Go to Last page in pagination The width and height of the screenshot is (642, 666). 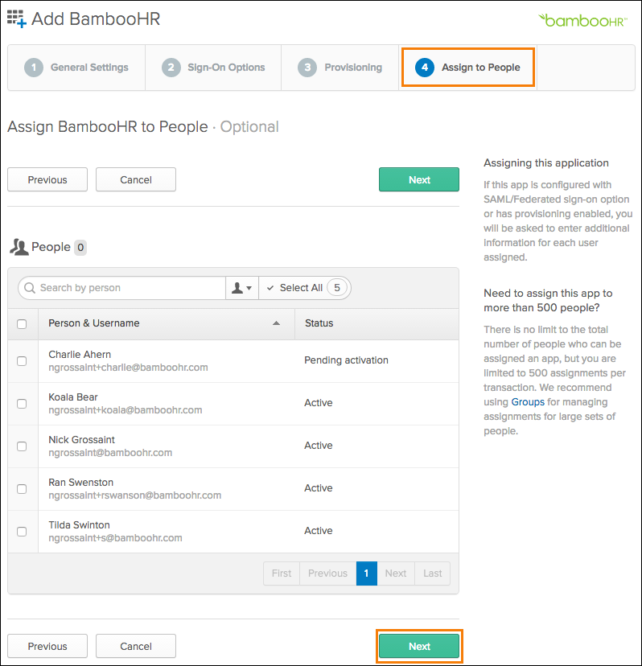click(433, 573)
